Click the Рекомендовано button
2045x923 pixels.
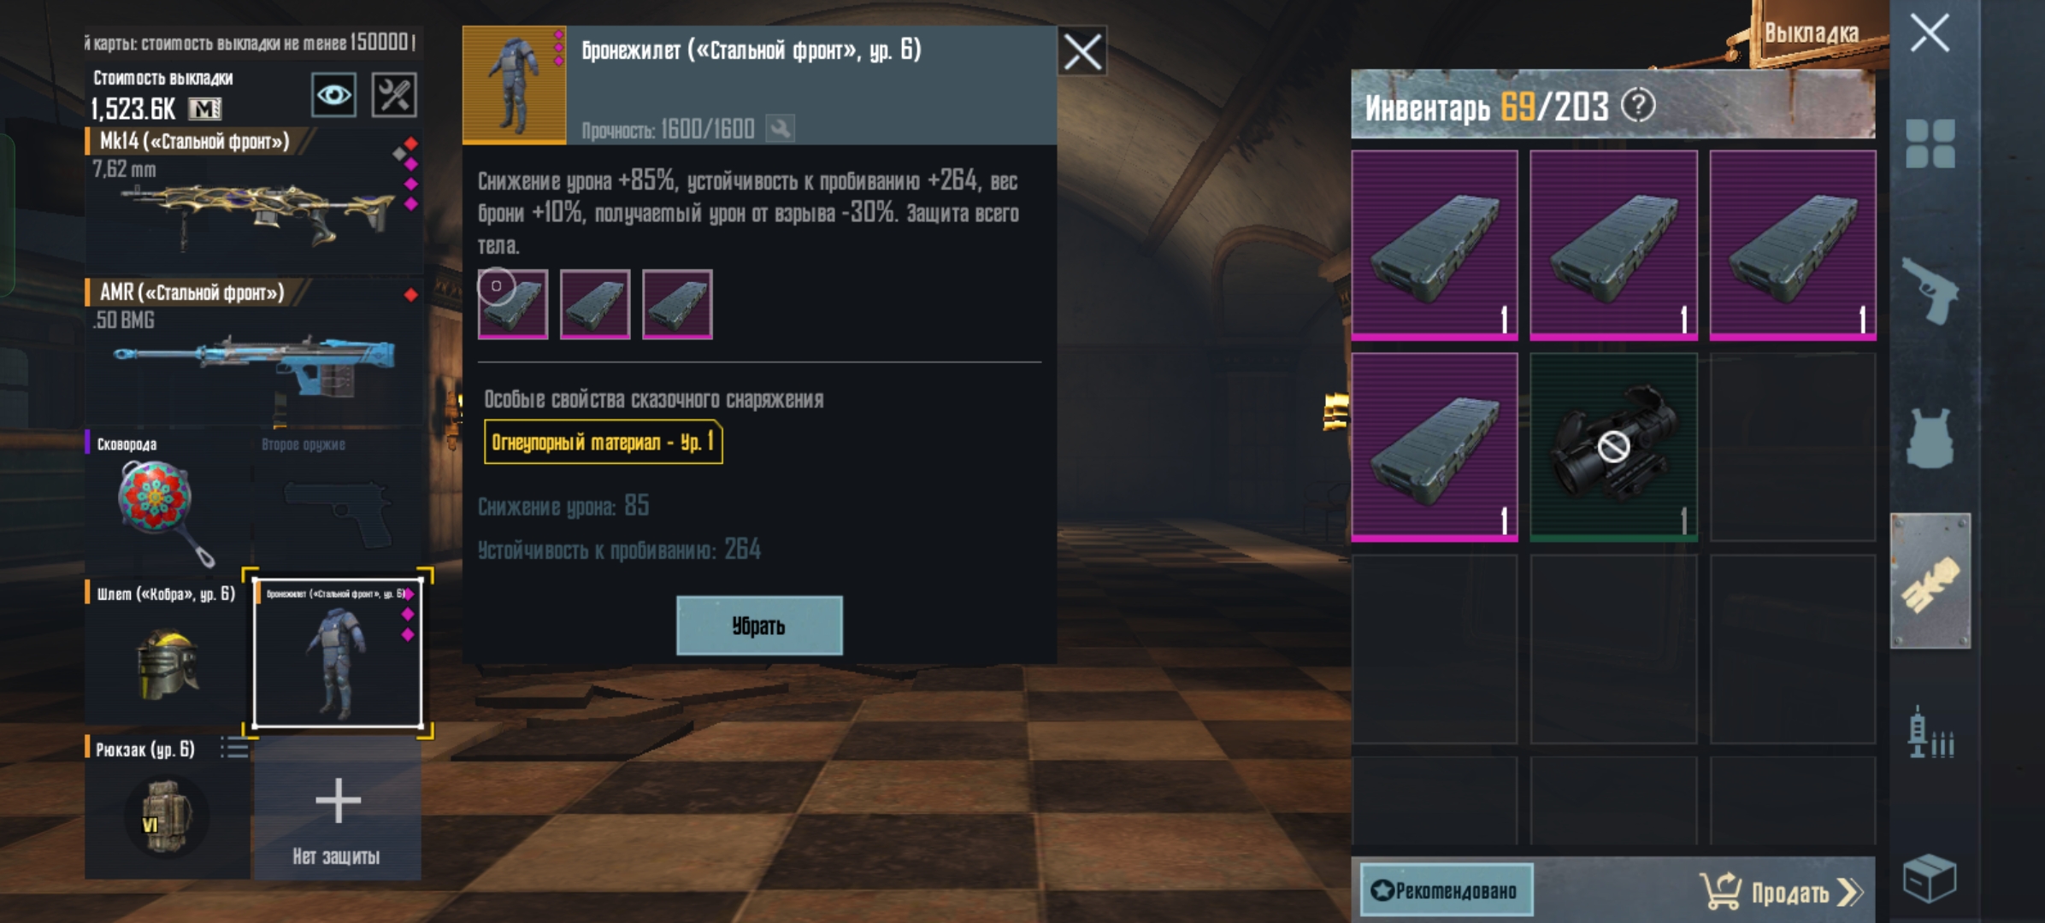1446,890
